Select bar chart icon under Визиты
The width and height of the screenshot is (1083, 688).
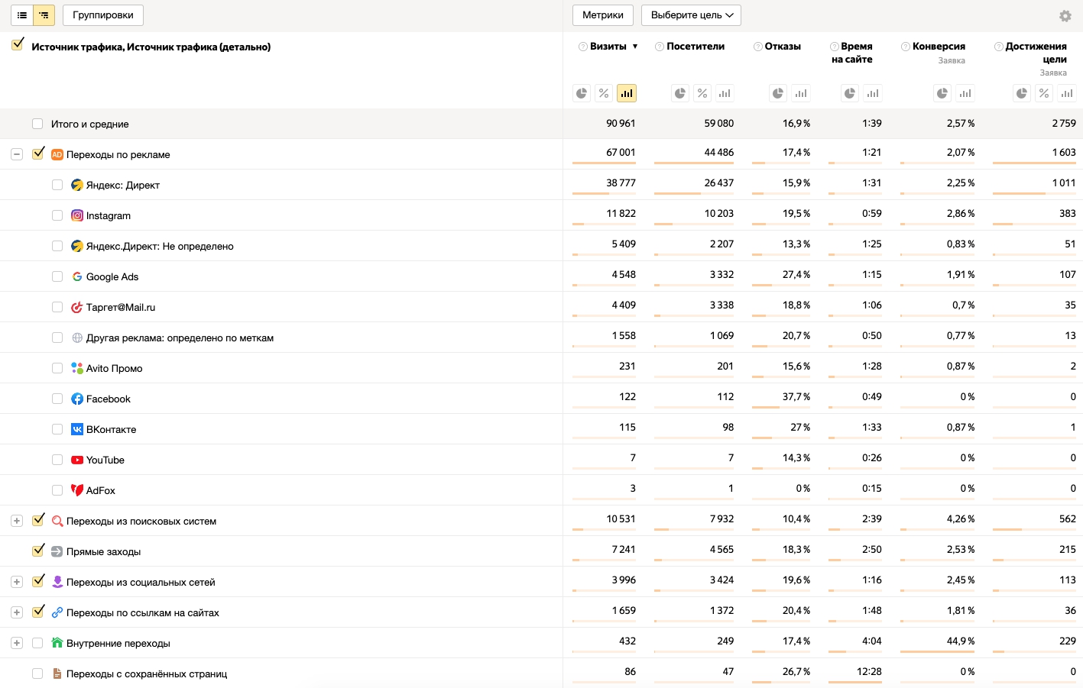[627, 93]
